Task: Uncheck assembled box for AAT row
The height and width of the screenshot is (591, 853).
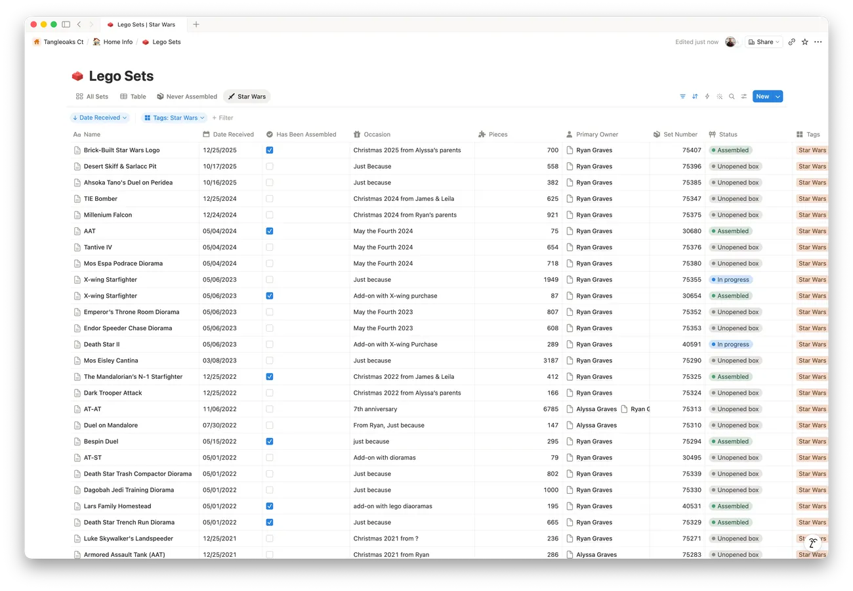Action: [270, 231]
